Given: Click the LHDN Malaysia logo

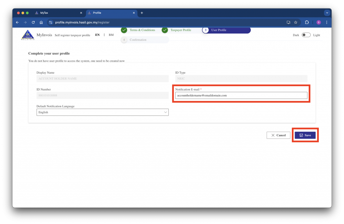Looking at the screenshot, I should coord(28,35).
